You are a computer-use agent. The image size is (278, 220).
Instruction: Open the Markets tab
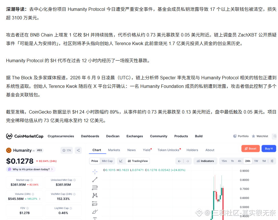point(114,150)
